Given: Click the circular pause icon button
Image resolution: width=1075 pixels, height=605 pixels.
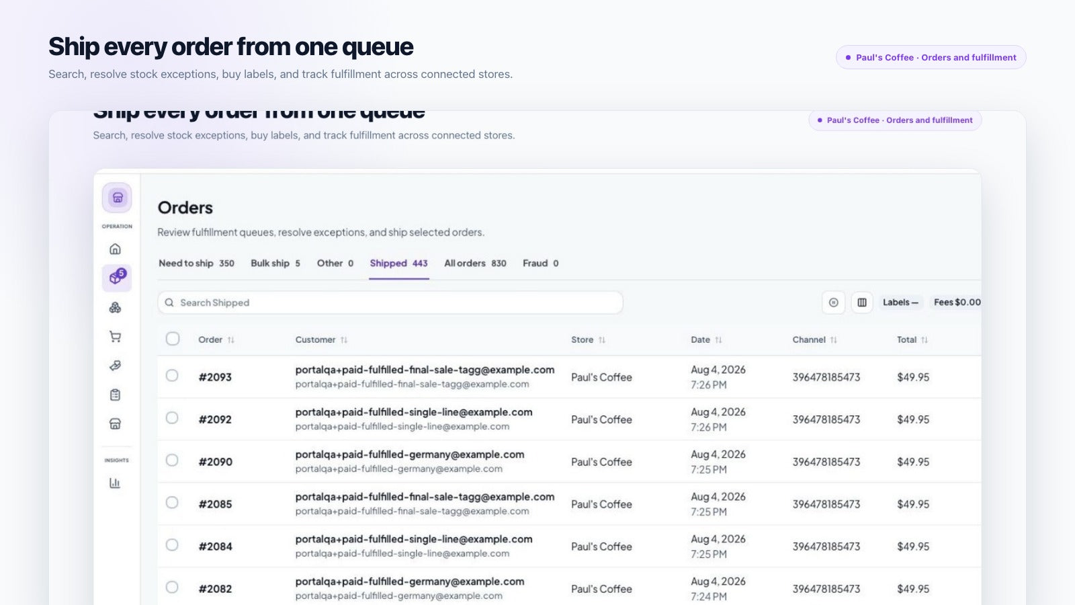Looking at the screenshot, I should coord(833,302).
